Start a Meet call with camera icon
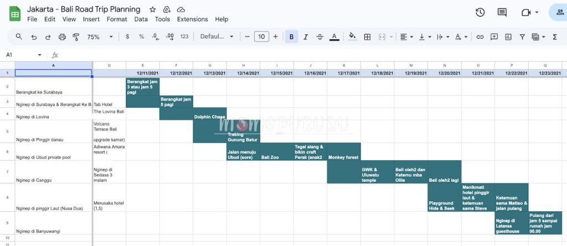Viewport: 567px width, 246px height. click(x=526, y=12)
